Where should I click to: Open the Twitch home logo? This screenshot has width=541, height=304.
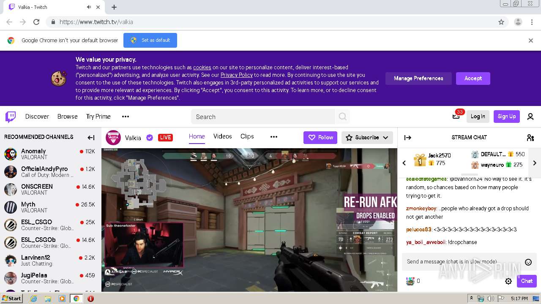(x=11, y=117)
